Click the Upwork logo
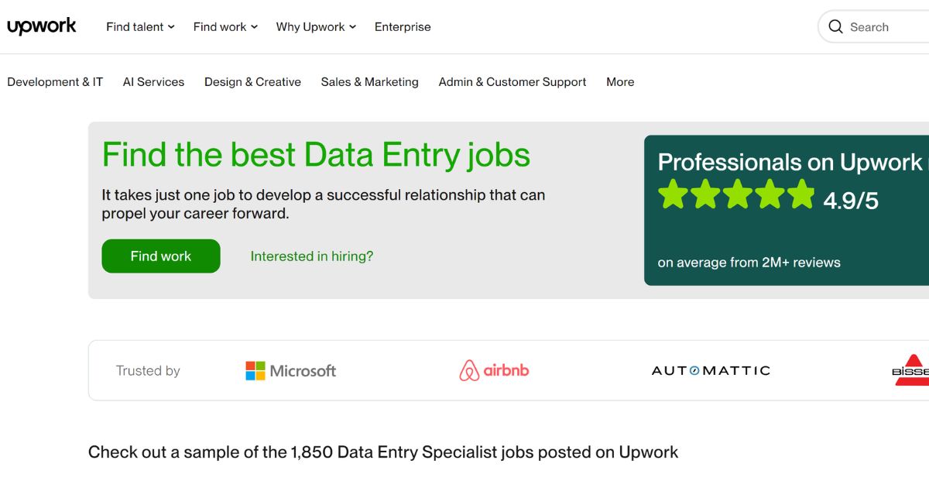 [x=42, y=26]
